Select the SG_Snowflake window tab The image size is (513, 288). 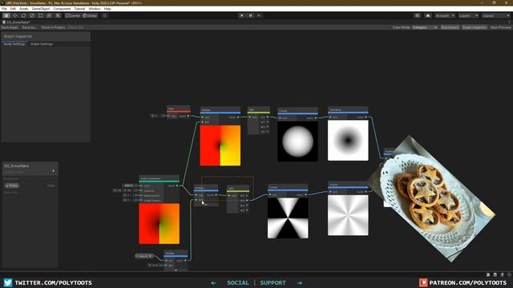16,22
